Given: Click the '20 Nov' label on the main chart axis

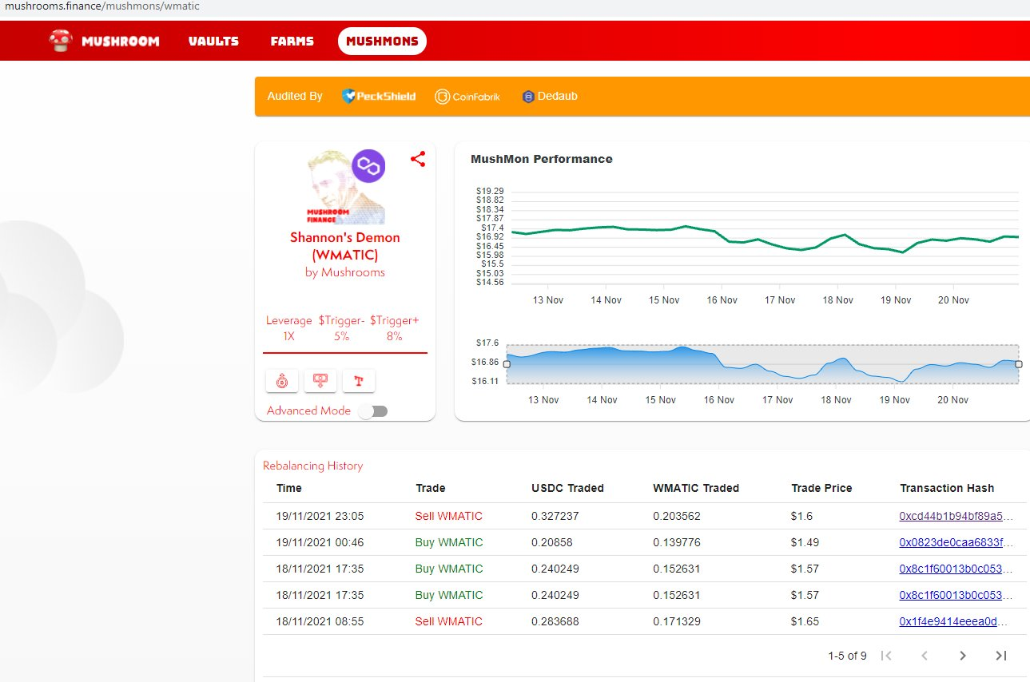Looking at the screenshot, I should (x=953, y=300).
